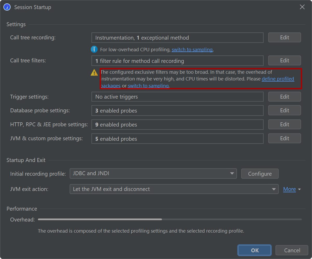
Task: Close the Session Startup dialog
Action: pyautogui.click(x=302, y=7)
